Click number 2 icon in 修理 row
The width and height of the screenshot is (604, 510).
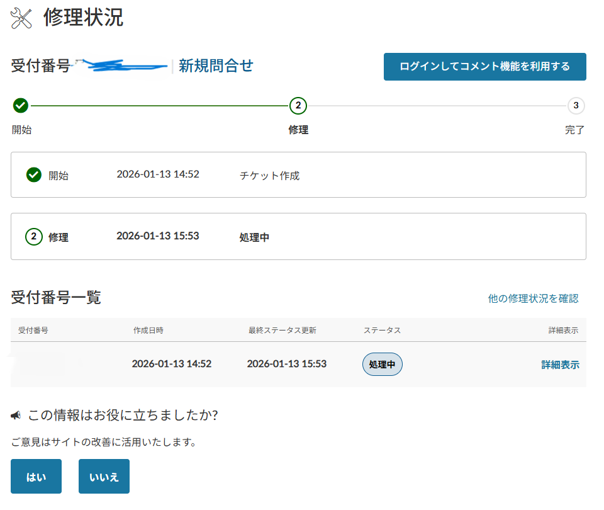(x=34, y=237)
